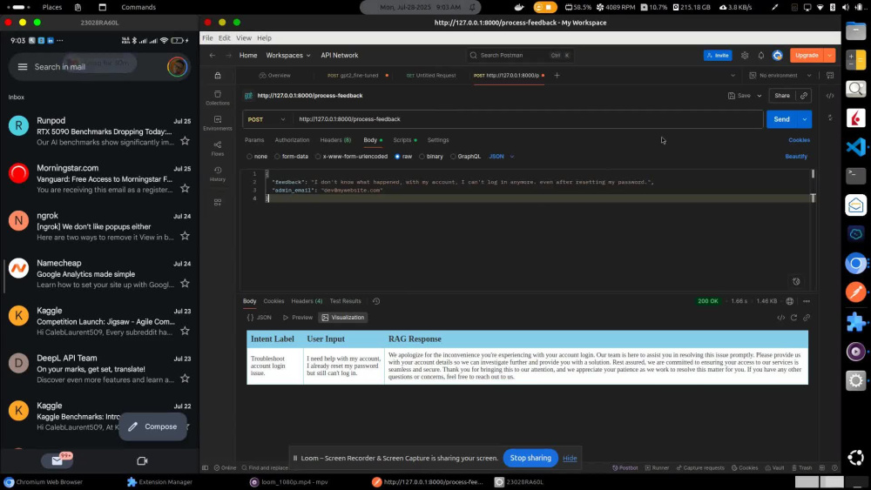Star the ngrok email

coord(185,236)
